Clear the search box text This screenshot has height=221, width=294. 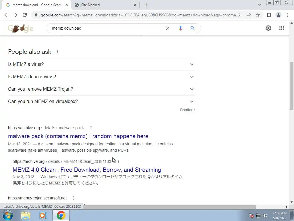click(168, 28)
